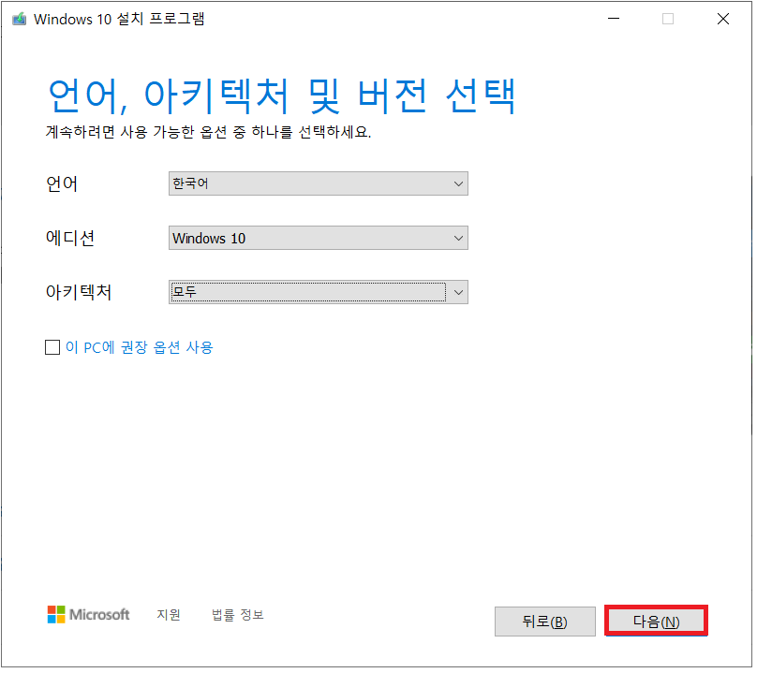Click the heading '언어, 아키텍처 및 버전 선택'

coord(284,96)
